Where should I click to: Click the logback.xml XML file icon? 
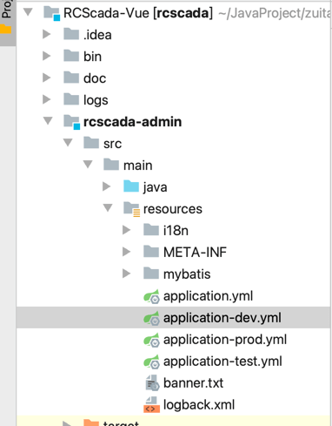tap(151, 405)
